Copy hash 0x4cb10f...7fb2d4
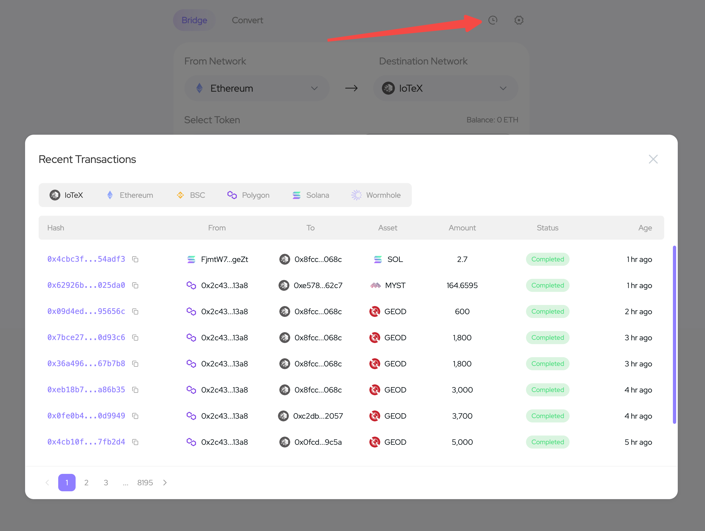 pyautogui.click(x=135, y=442)
